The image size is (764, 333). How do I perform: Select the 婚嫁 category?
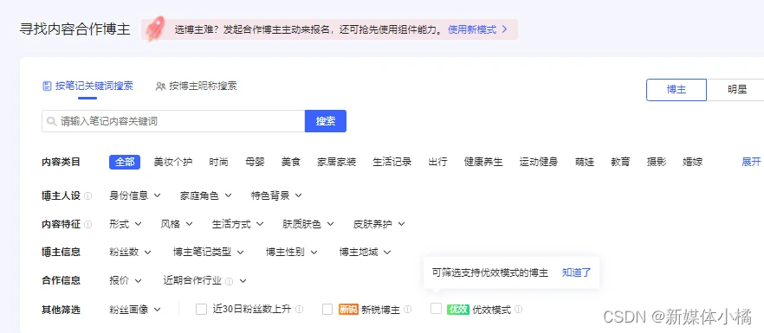coord(692,162)
